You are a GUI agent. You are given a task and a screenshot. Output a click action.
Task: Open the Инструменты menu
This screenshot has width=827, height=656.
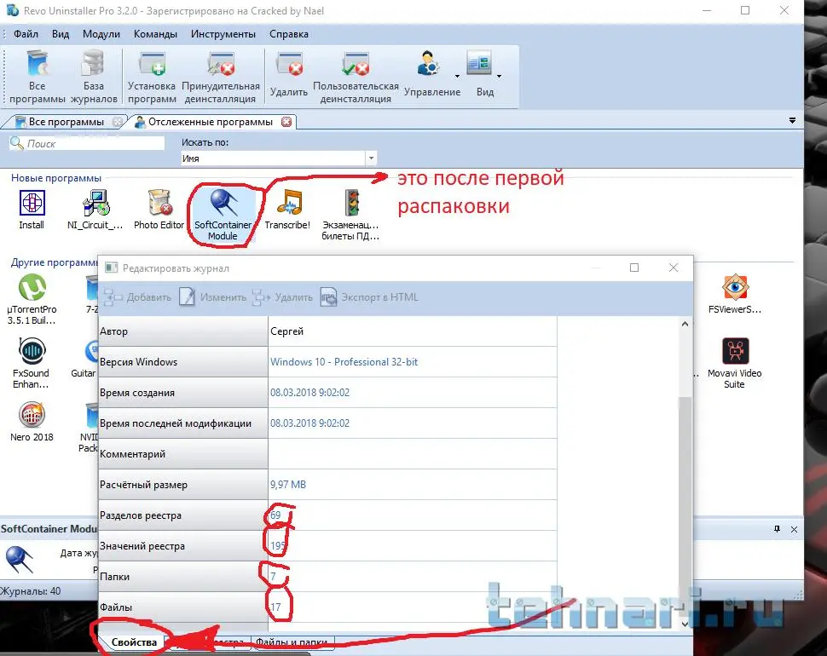tap(223, 34)
